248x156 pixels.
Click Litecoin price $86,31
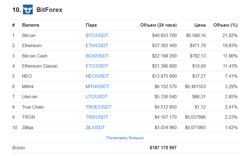pyautogui.click(x=199, y=97)
